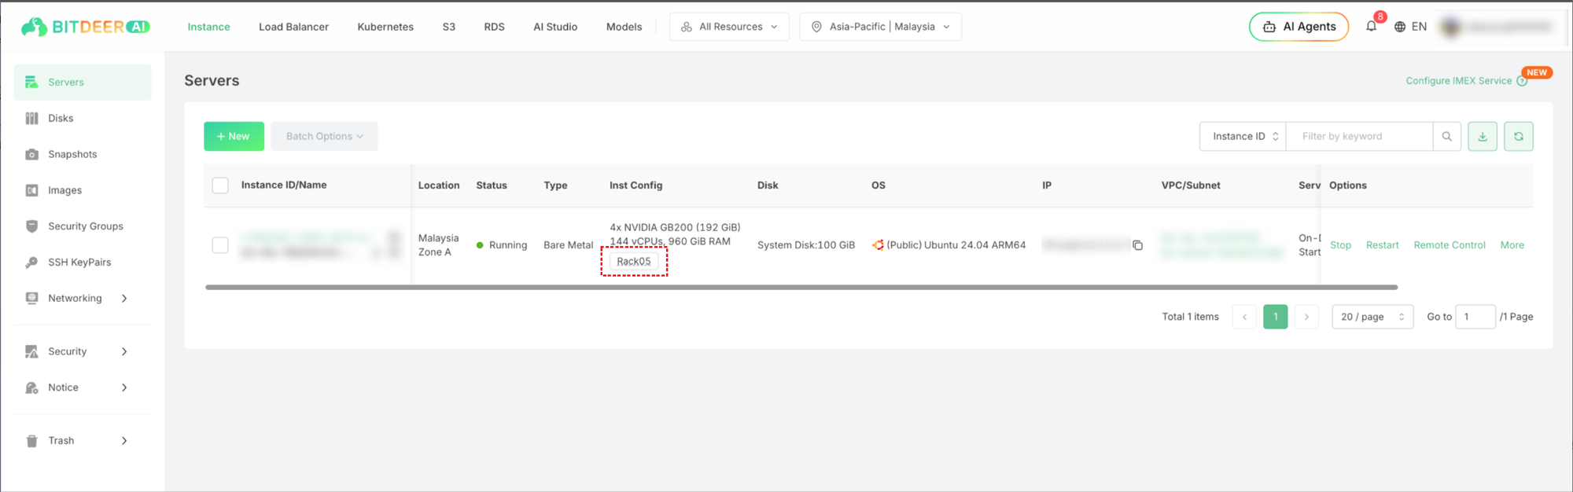Select all instances header checkbox
This screenshot has width=1573, height=492.
pos(220,185)
